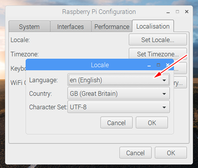This screenshot has width=198, height=168.
Task: Click OK in Raspberry Pi Configuration window
Action: (x=171, y=153)
